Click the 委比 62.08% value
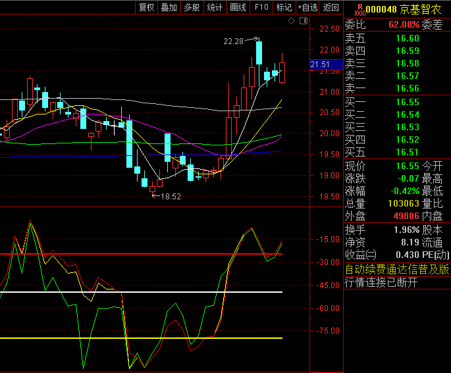451x373 pixels. (404, 25)
